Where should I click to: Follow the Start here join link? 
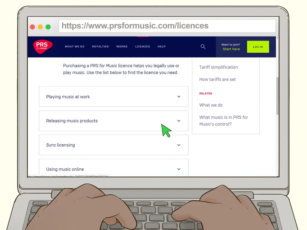point(231,49)
